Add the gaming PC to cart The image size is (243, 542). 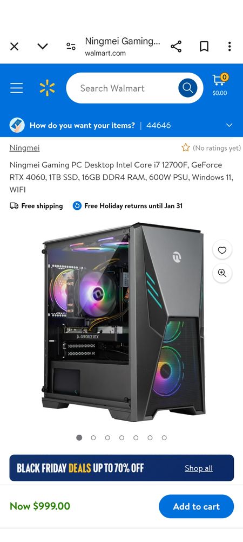(196, 506)
